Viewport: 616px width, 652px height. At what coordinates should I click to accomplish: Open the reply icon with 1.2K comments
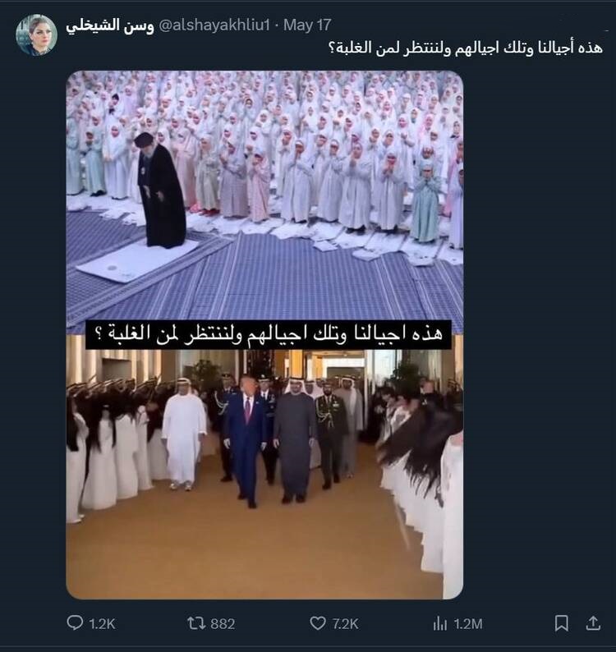[75, 622]
